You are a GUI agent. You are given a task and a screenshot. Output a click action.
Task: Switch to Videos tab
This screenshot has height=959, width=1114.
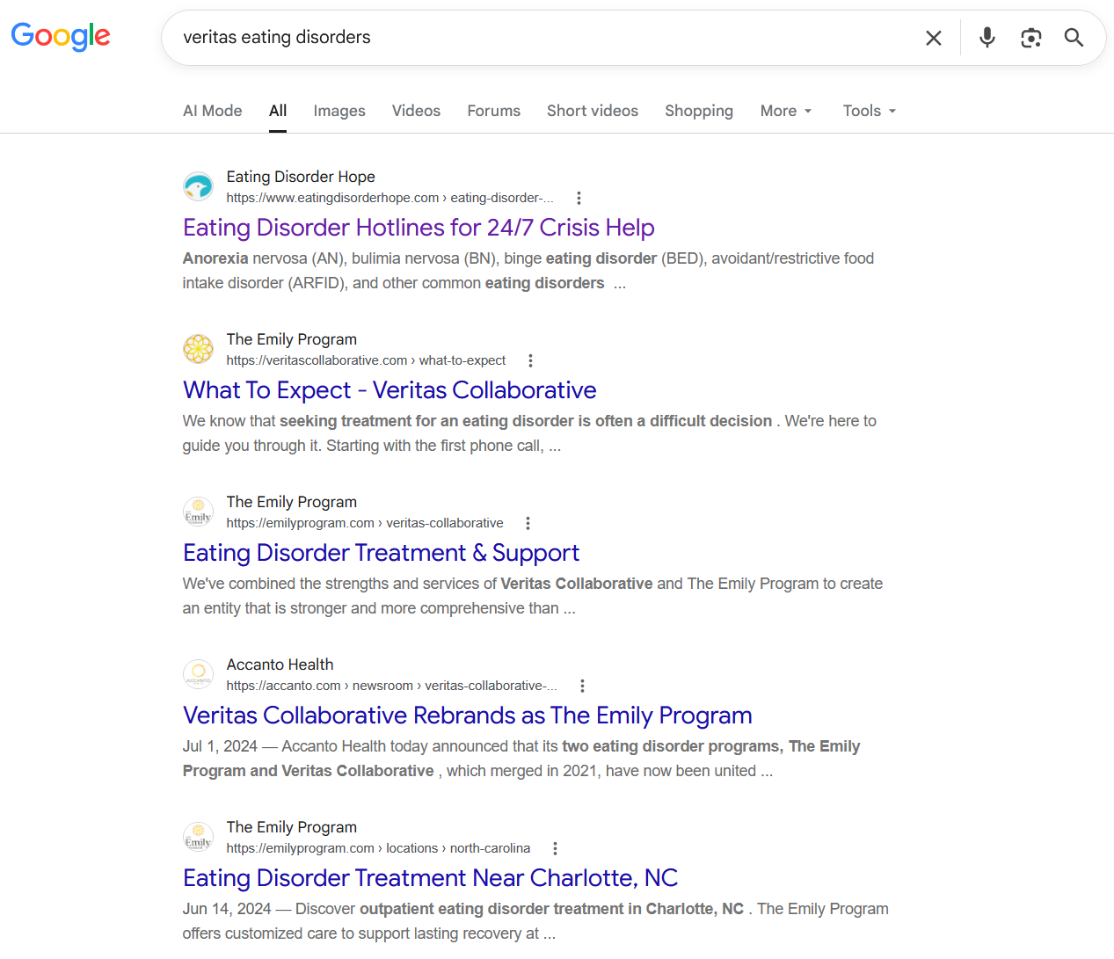click(x=416, y=111)
